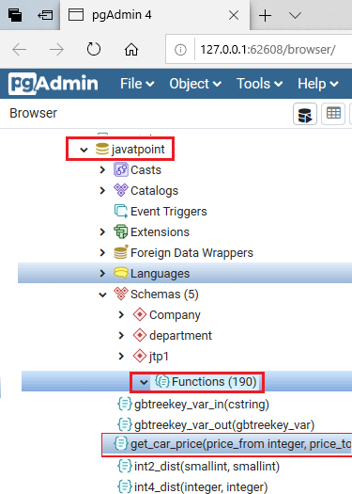The image size is (352, 494).
Task: Select int4_dist(integer, integer) label
Action: click(201, 487)
